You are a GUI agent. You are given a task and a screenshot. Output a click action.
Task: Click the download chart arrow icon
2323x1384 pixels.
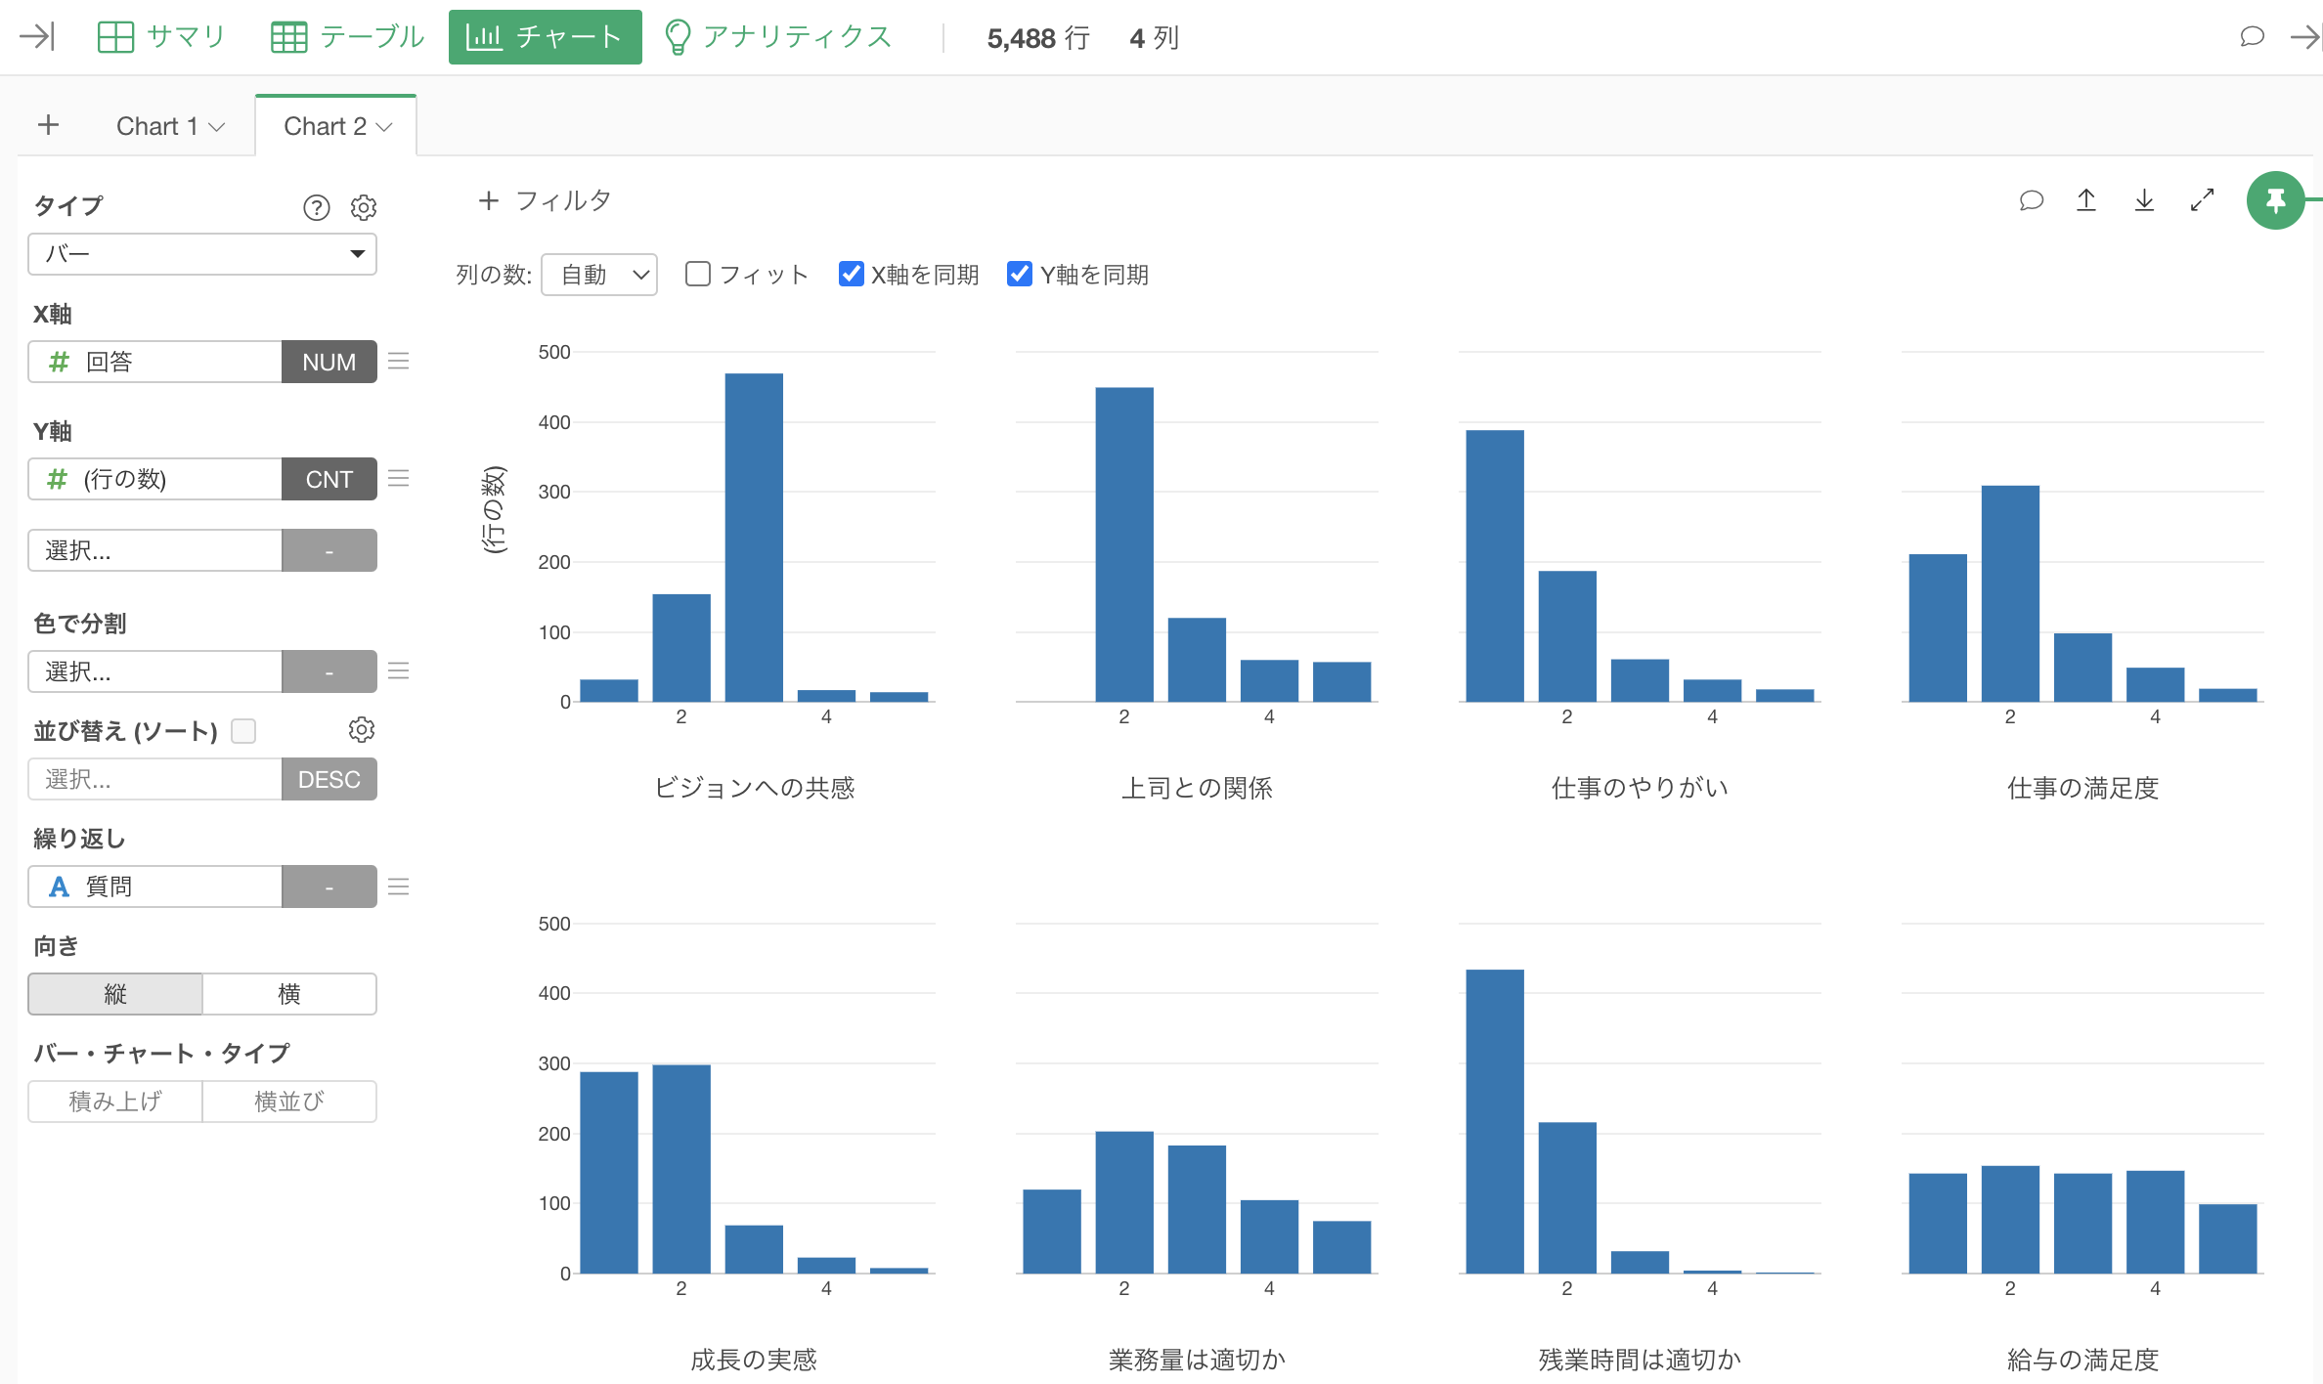[2144, 200]
